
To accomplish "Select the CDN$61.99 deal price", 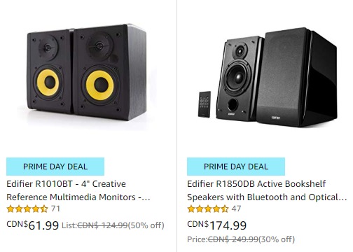I will pyautogui.click(x=33, y=225).
